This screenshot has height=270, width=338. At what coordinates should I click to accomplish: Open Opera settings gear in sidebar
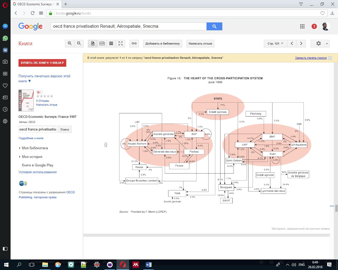(5, 121)
